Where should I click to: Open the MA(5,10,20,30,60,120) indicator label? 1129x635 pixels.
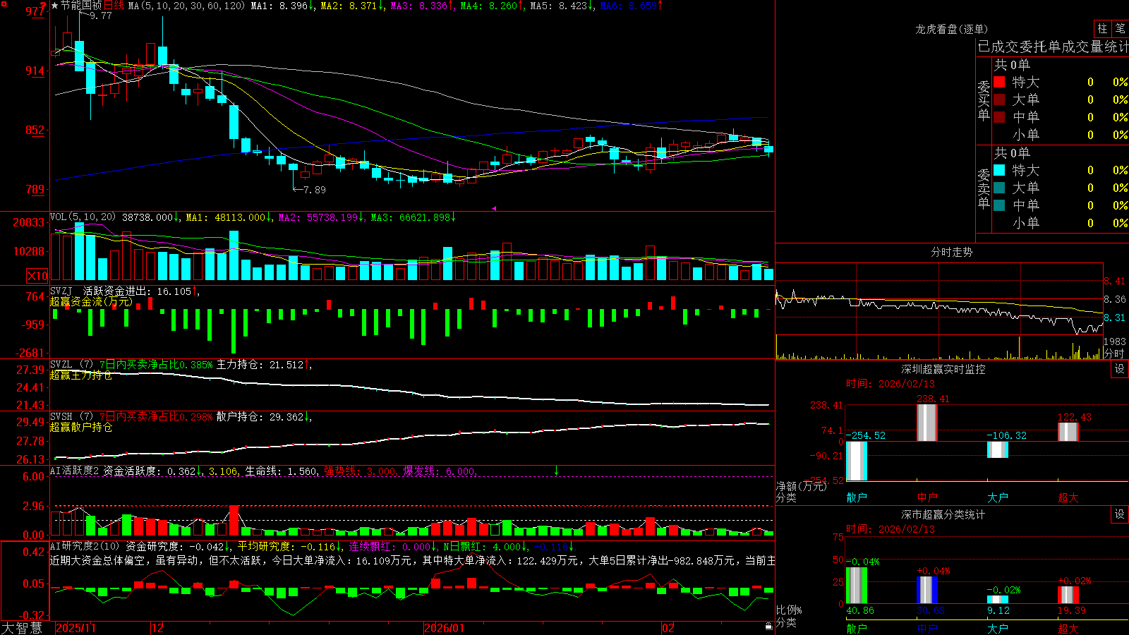tap(186, 6)
